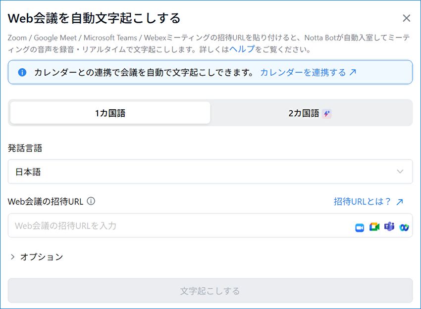Open the 発話言語 dropdown showing 日本語
The height and width of the screenshot is (309, 421).
210,172
